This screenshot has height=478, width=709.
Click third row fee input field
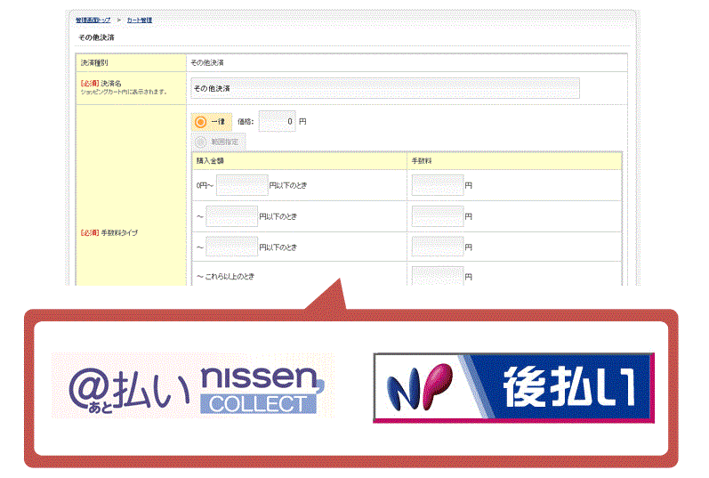pos(438,247)
